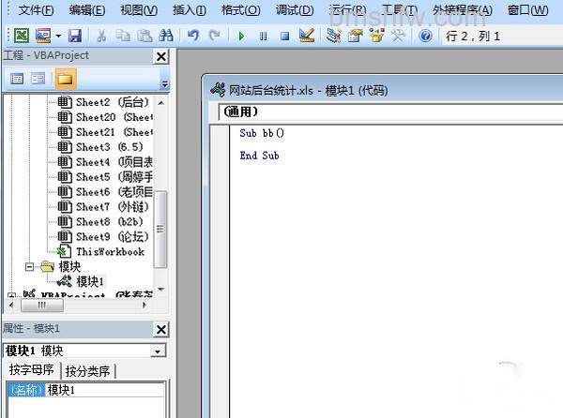The width and height of the screenshot is (563, 418).
Task: Click the View Code button in project panel
Action: click(17, 79)
